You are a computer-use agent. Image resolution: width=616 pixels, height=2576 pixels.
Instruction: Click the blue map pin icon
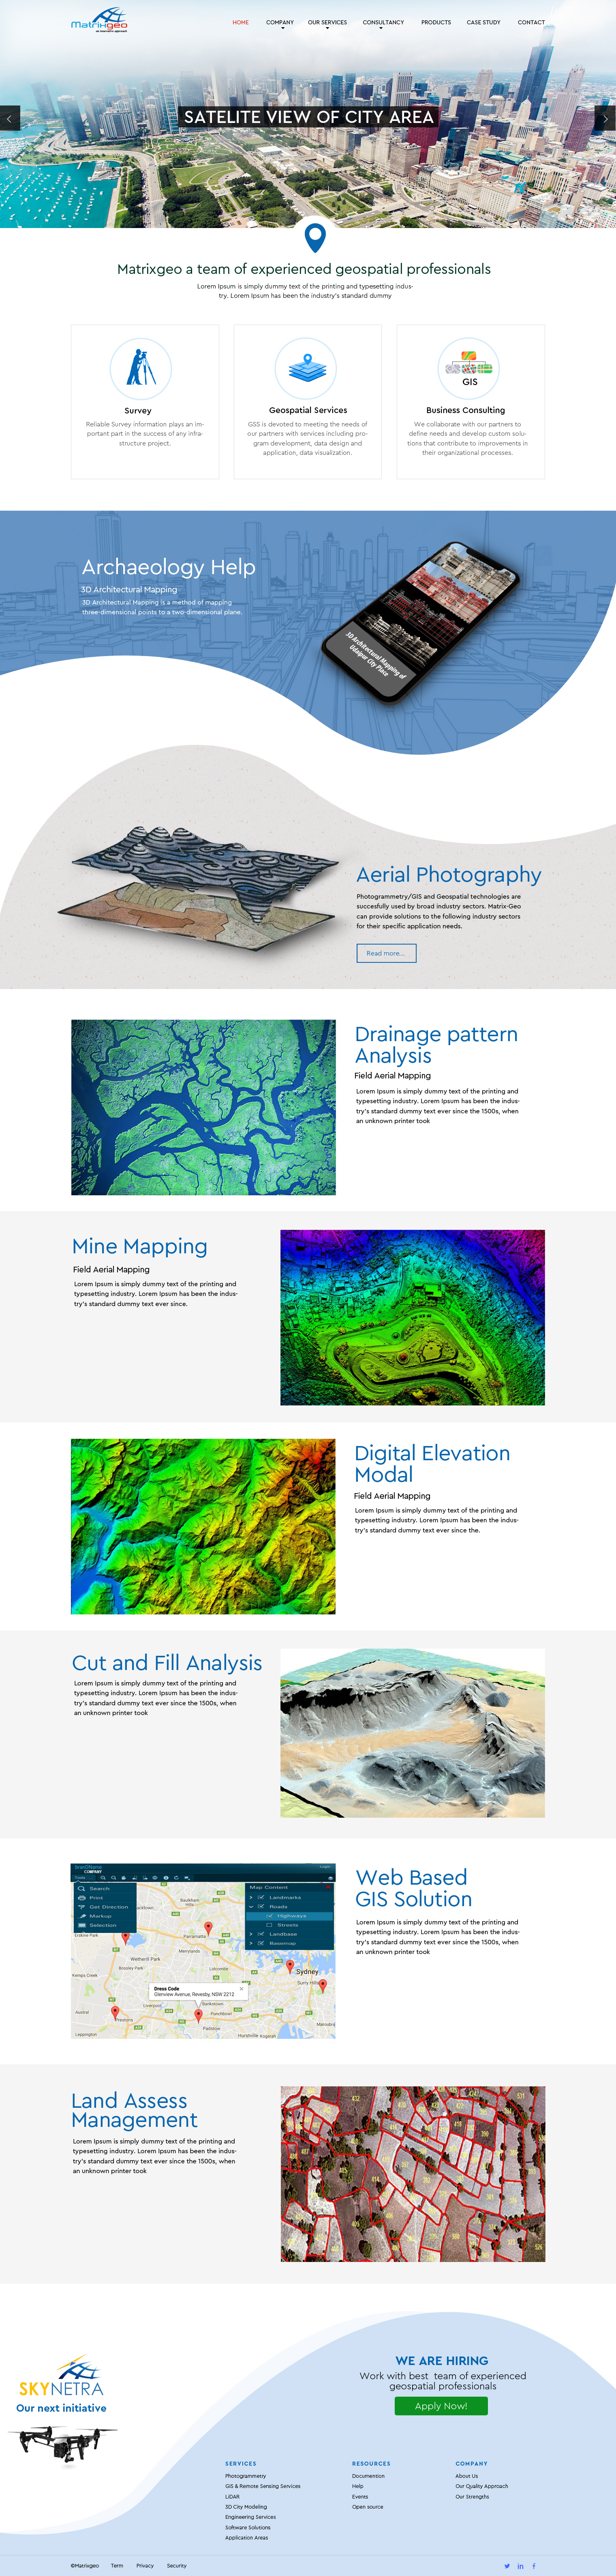314,238
